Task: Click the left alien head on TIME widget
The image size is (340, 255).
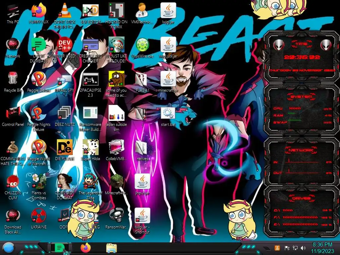Action: tap(279, 45)
